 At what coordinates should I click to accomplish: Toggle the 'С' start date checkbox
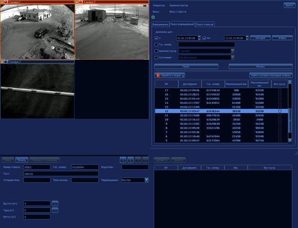pyautogui.click(x=156, y=38)
